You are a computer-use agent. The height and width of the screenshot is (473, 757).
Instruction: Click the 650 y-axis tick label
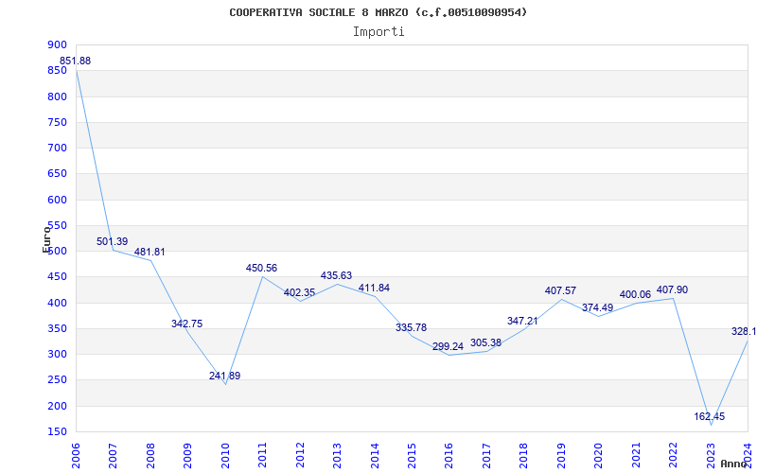[57, 174]
